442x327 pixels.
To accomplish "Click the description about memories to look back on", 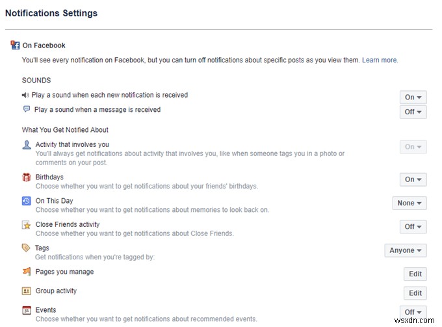I will coord(152,210).
